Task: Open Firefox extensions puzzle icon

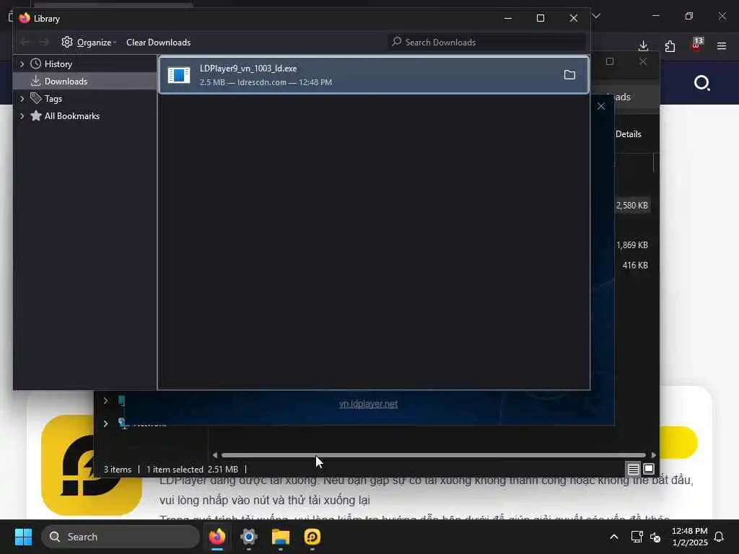Action: pyautogui.click(x=670, y=46)
